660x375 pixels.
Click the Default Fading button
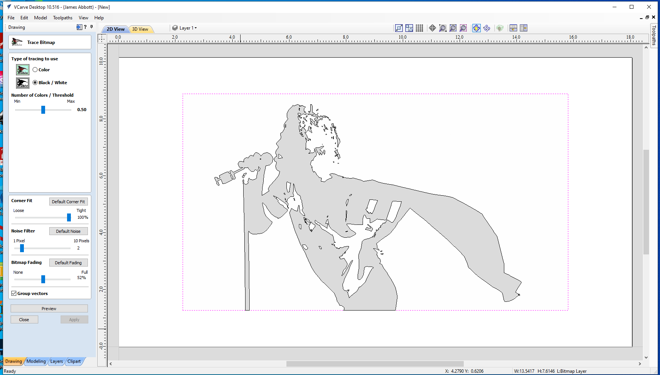click(68, 263)
